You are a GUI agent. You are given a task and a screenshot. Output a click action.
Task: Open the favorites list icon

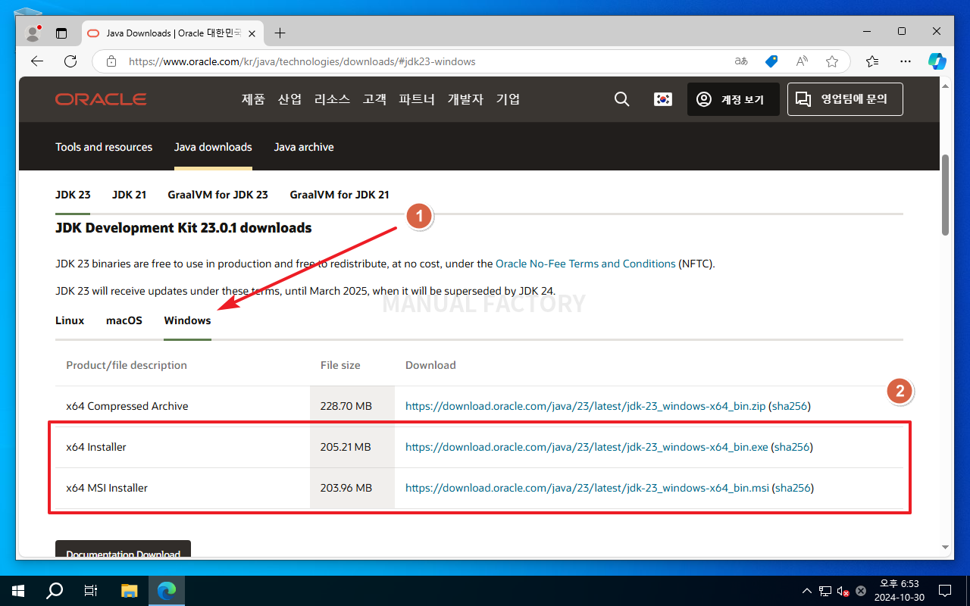(872, 61)
